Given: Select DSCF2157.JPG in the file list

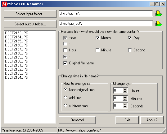Looking at the screenshot, I should click(x=16, y=49).
